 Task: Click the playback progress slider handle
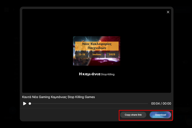[30, 104]
